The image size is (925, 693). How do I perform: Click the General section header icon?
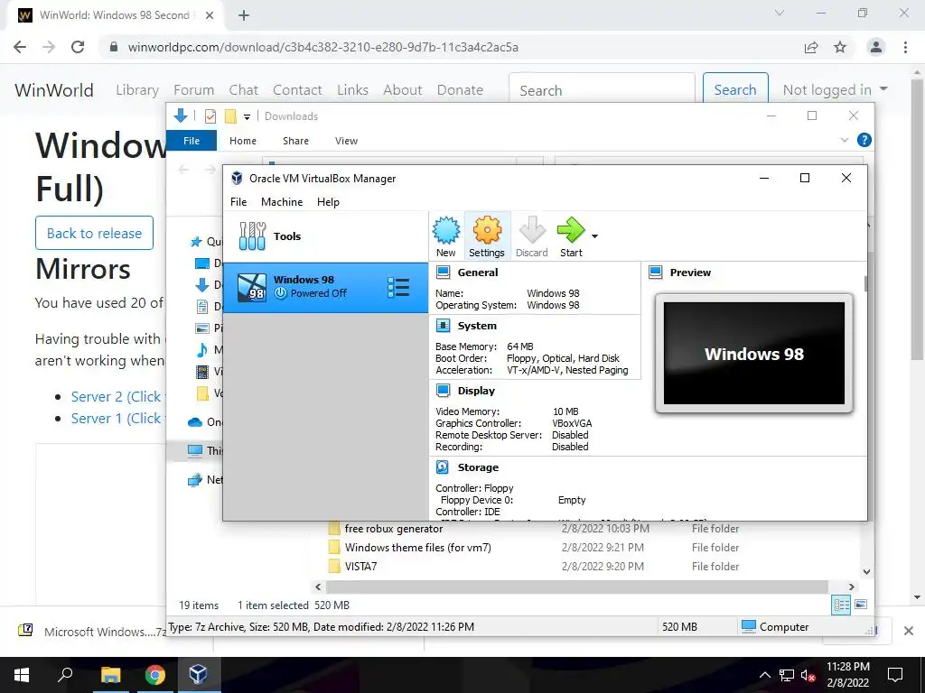click(x=443, y=273)
